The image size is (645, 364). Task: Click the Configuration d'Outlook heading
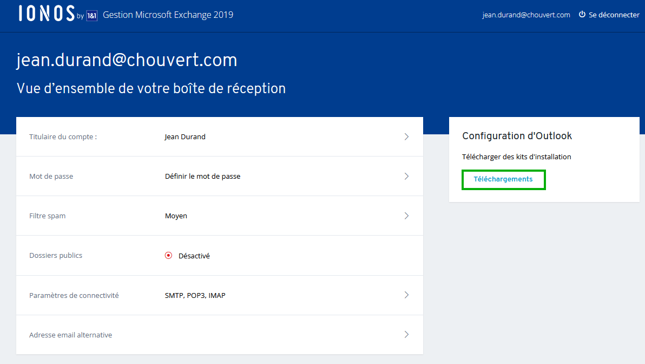[x=517, y=136]
